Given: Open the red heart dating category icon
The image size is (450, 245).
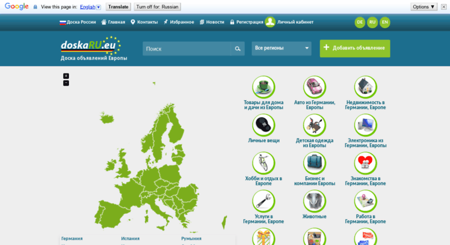Looking at the screenshot, I should tap(365, 163).
